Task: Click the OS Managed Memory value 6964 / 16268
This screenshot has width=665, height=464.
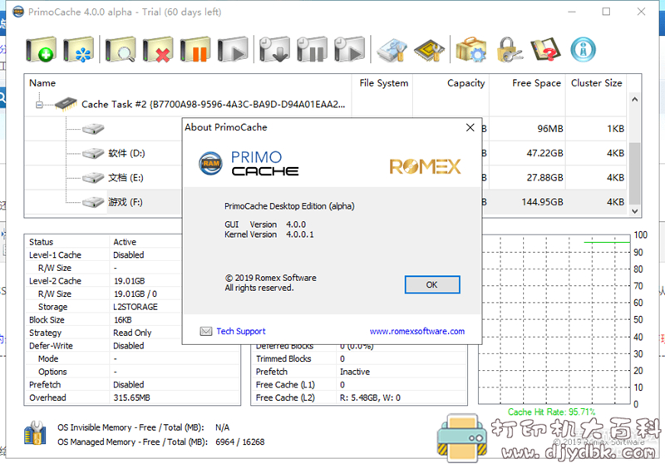Action: click(239, 442)
